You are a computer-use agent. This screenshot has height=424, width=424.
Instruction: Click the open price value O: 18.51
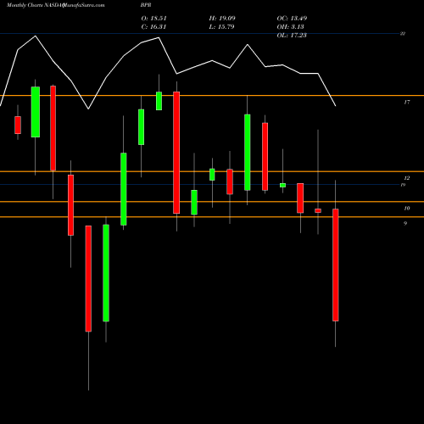pyautogui.click(x=154, y=19)
